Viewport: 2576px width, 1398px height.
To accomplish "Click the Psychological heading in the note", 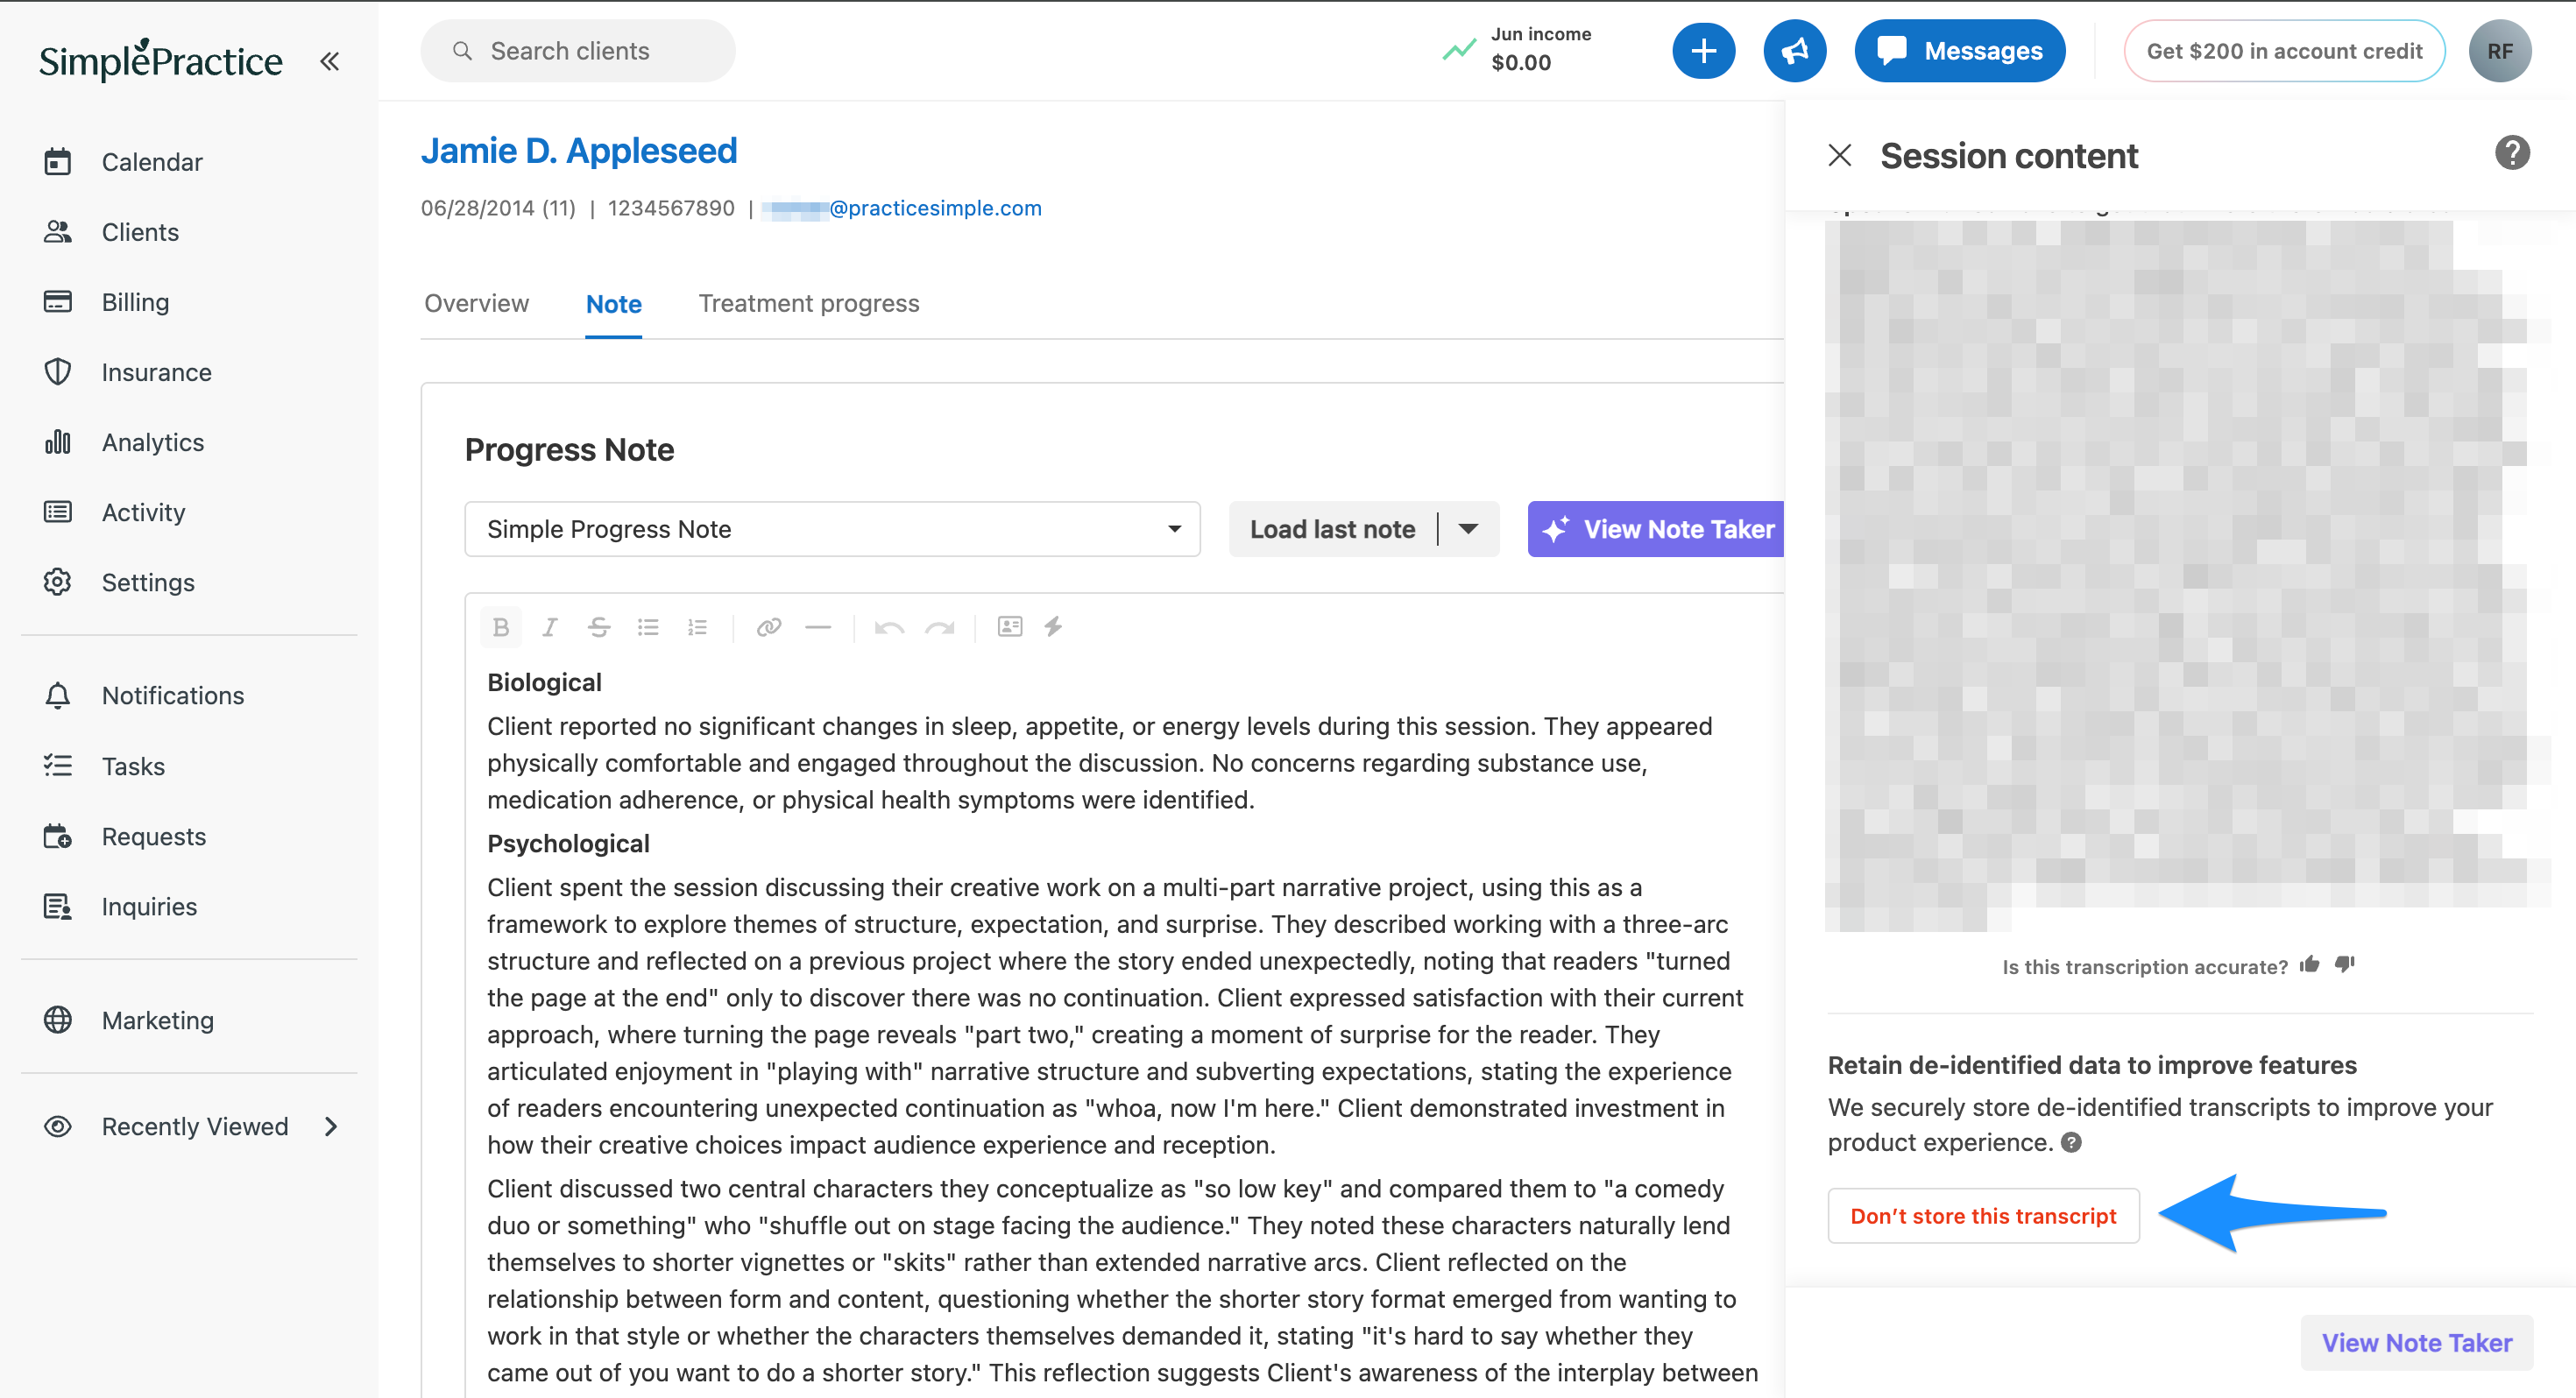I will coord(568,844).
